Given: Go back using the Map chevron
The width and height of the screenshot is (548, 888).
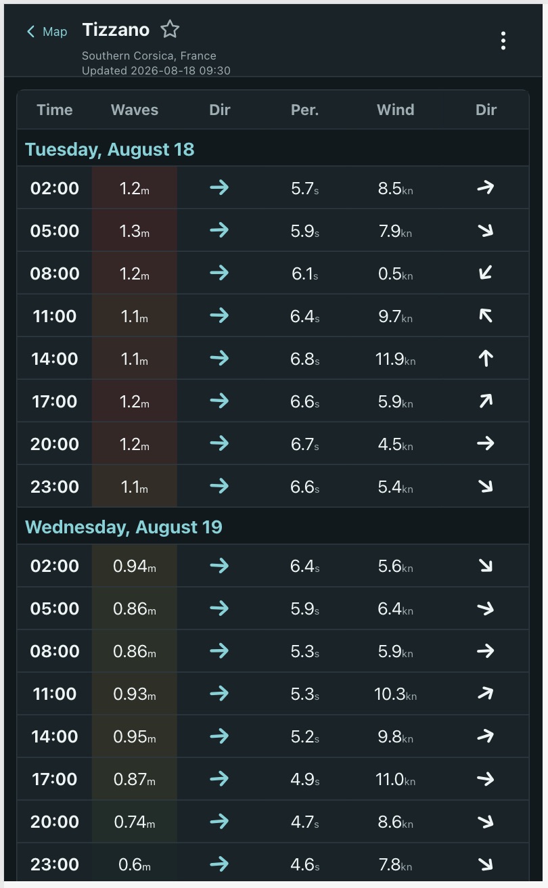Looking at the screenshot, I should coord(30,32).
